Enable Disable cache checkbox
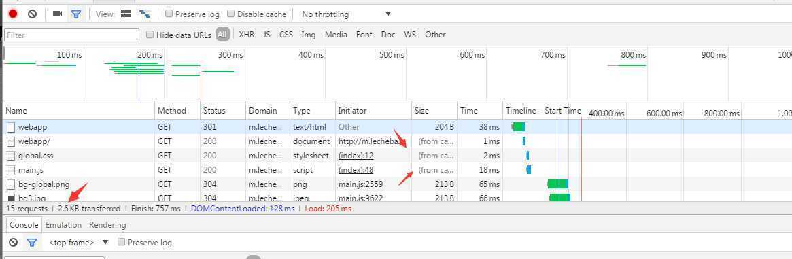 coord(231,14)
